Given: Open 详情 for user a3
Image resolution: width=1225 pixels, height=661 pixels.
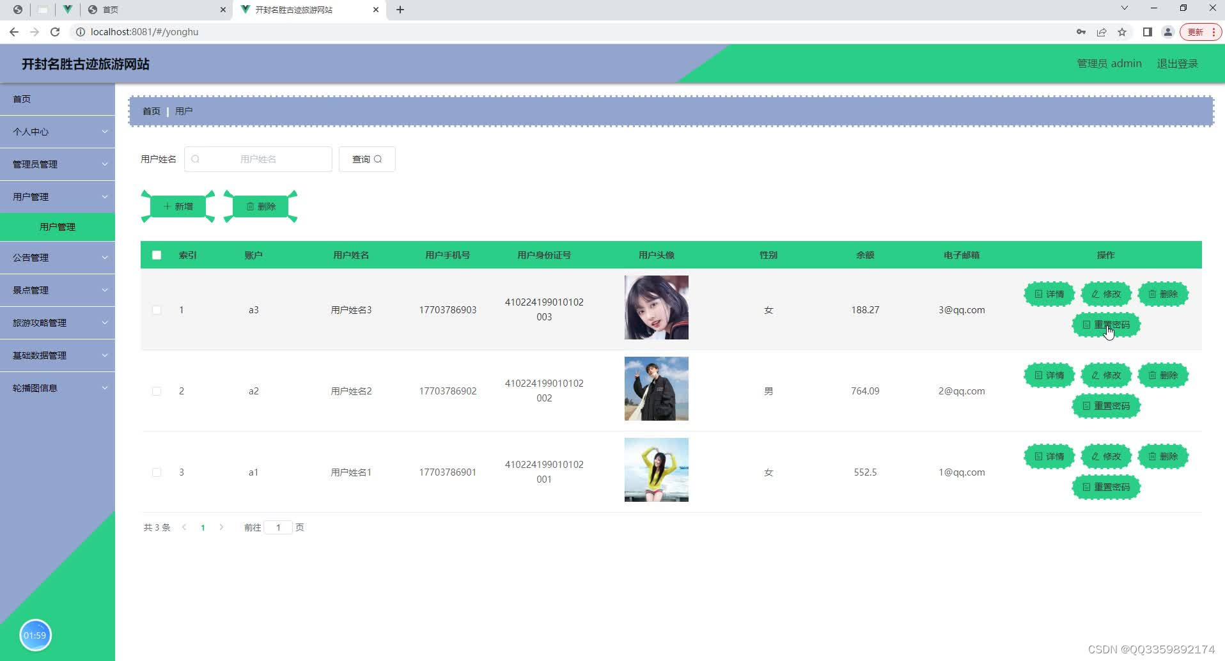Looking at the screenshot, I should pyautogui.click(x=1049, y=294).
